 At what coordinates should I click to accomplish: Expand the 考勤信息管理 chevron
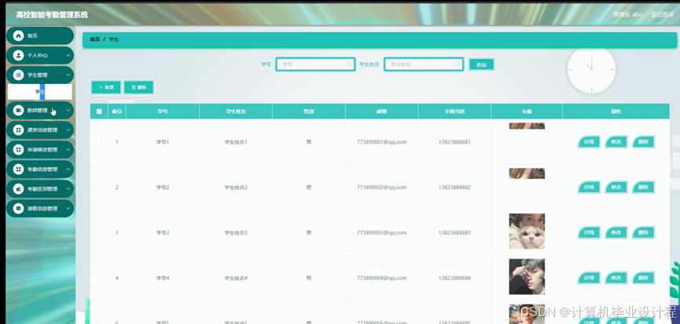pos(68,169)
